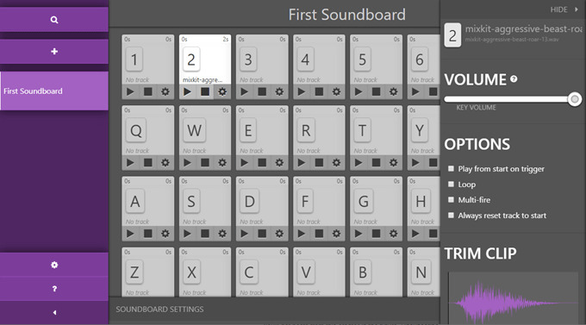
Task: Hide the key options panel
Action: tap(564, 9)
